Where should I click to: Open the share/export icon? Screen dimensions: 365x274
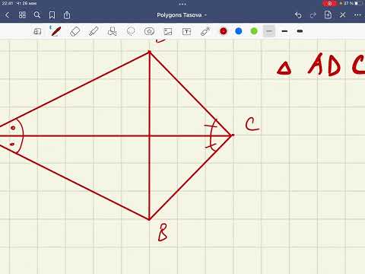[x=67, y=15]
